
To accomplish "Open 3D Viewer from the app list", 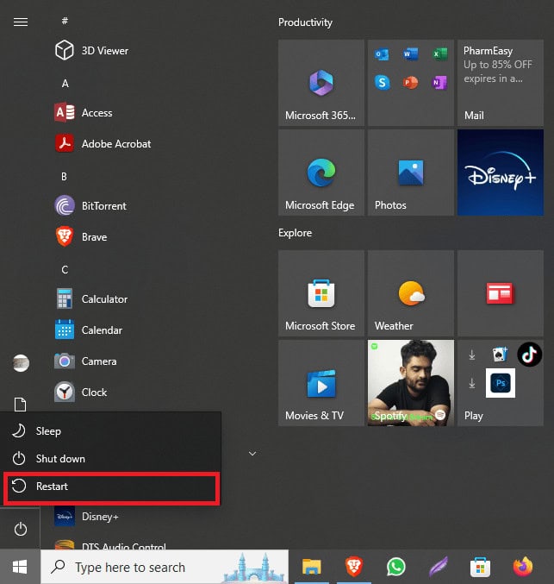I will click(x=91, y=50).
